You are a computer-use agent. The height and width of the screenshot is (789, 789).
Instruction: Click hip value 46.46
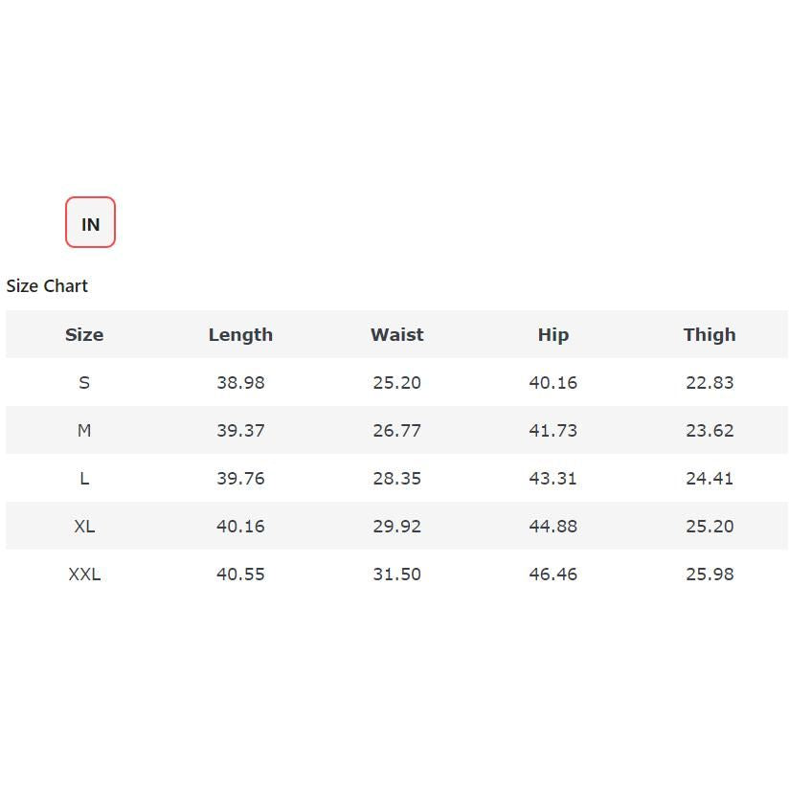point(552,575)
